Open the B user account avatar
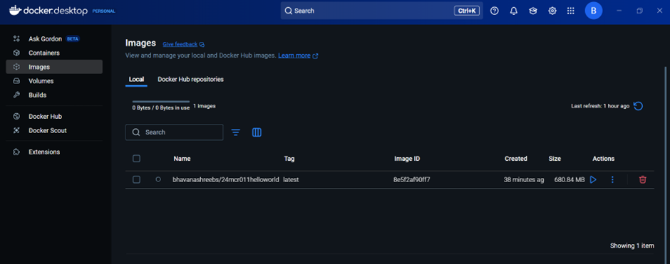The image size is (670, 264). point(594,11)
